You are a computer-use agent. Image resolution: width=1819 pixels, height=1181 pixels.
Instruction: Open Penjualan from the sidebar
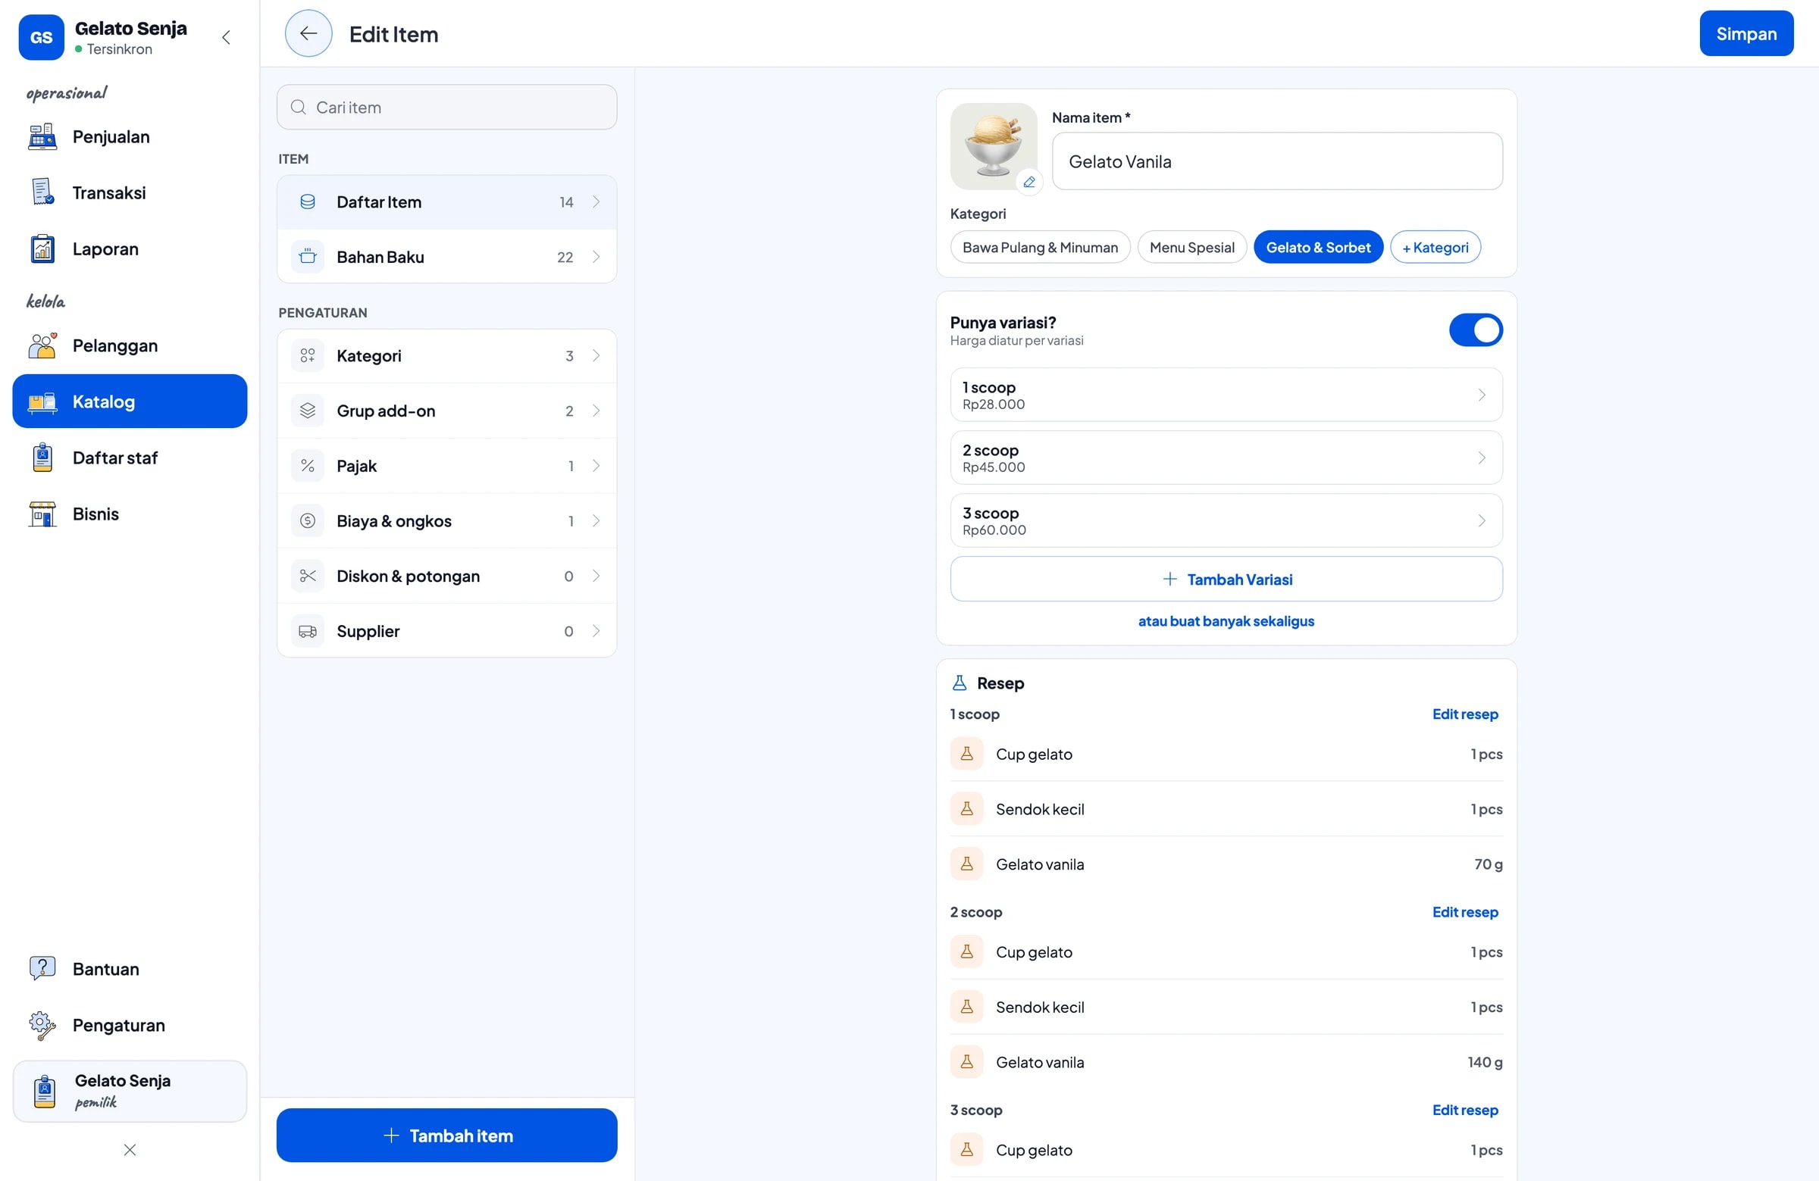(130, 137)
